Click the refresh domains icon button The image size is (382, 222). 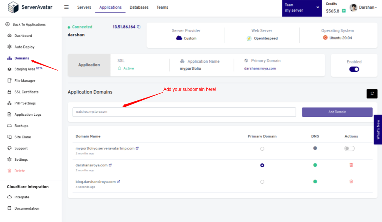tap(372, 94)
